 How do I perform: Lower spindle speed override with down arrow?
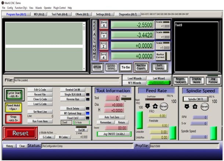(x=187, y=106)
